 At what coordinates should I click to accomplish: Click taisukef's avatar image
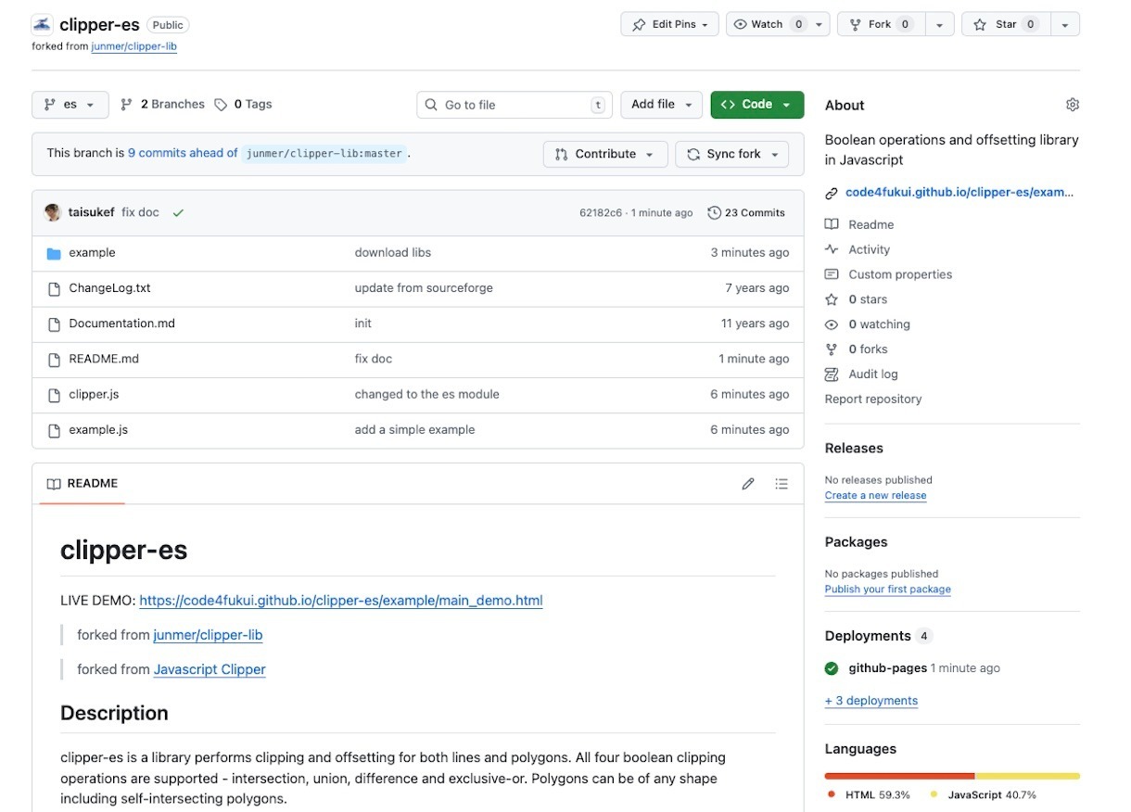pyautogui.click(x=53, y=212)
